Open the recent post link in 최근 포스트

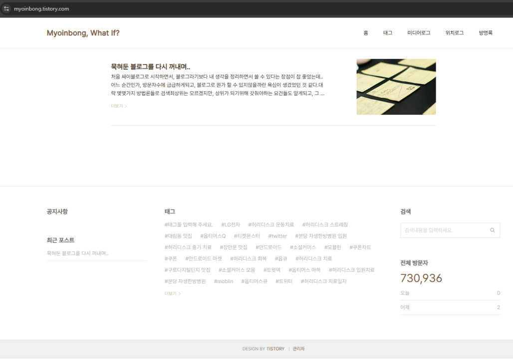tap(77, 253)
